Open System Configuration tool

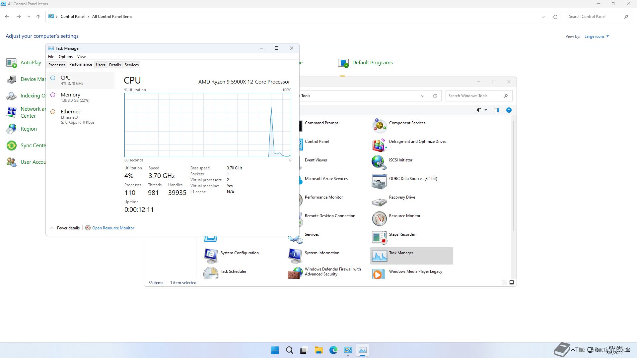[x=211, y=256]
